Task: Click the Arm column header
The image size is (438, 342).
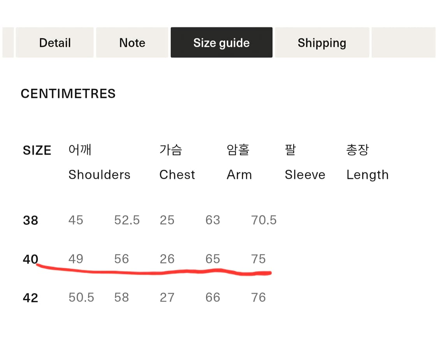Action: tap(239, 174)
